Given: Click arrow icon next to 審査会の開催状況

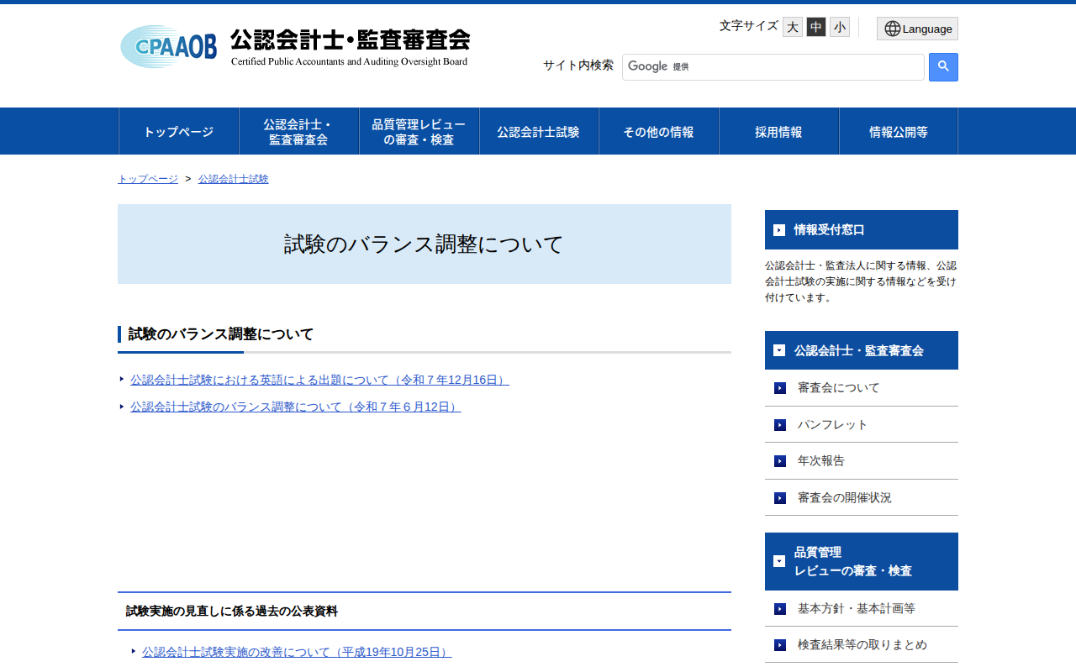Looking at the screenshot, I should click(780, 498).
